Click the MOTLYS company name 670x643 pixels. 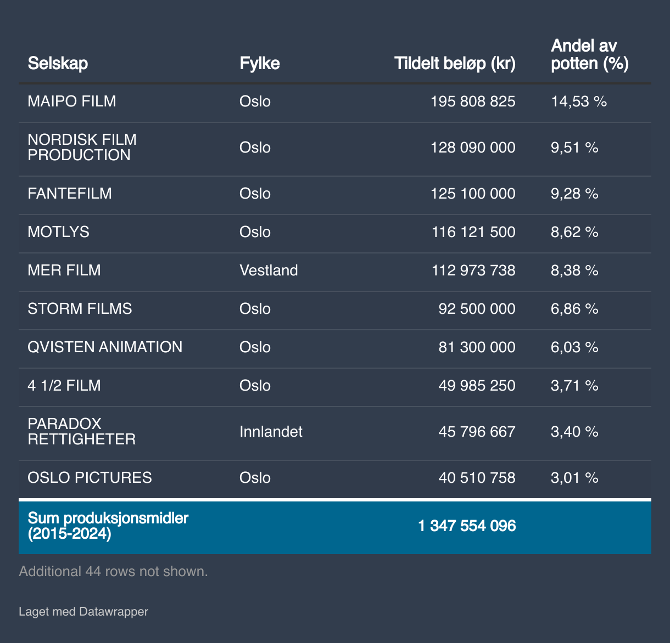(x=58, y=232)
